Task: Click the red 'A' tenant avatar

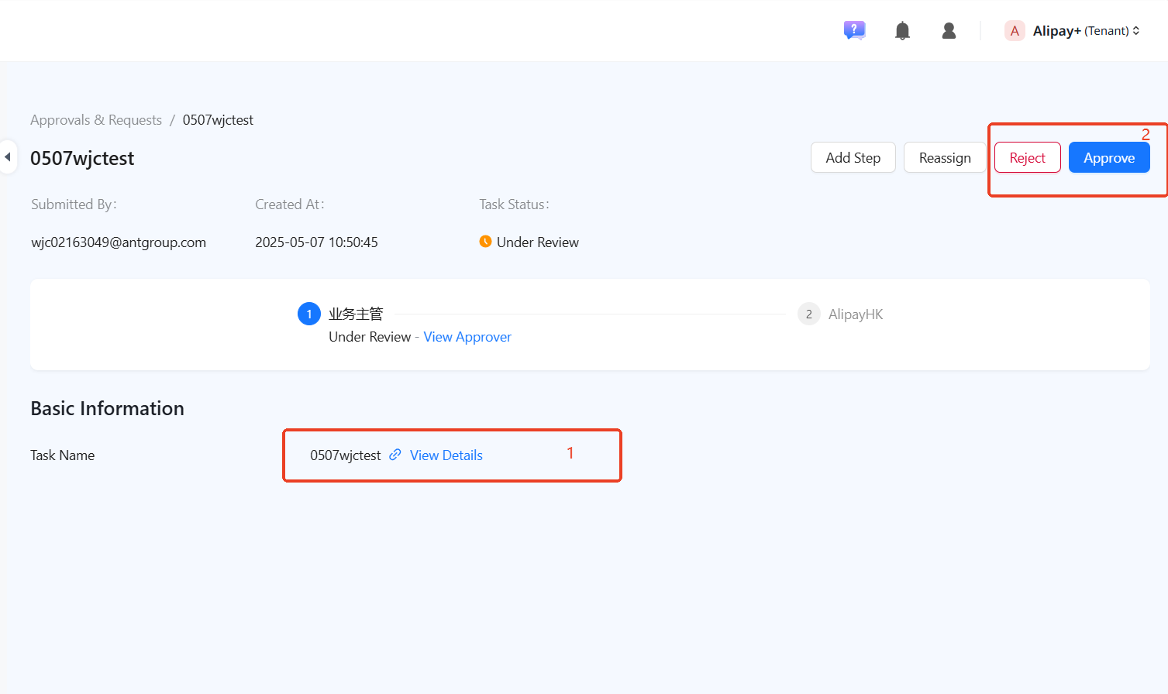Action: (x=1015, y=31)
